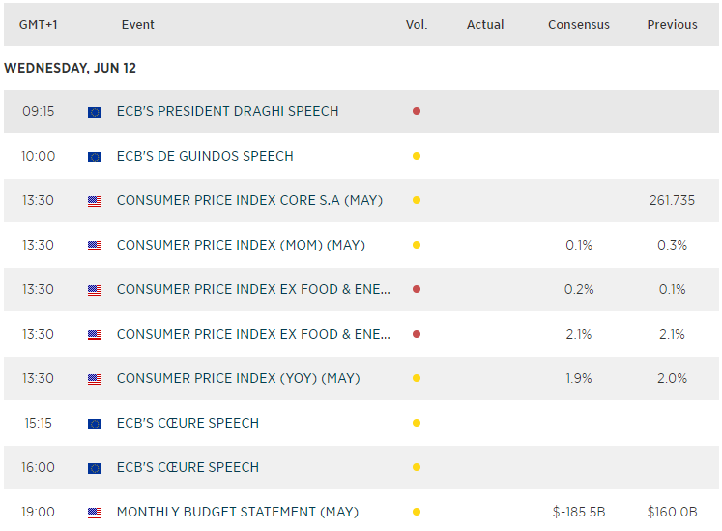Click the GMT+1 timezone column header

(x=37, y=25)
